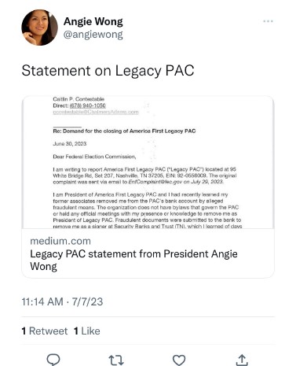Click the 'Re: Demand for the closing' heading

click(124, 131)
